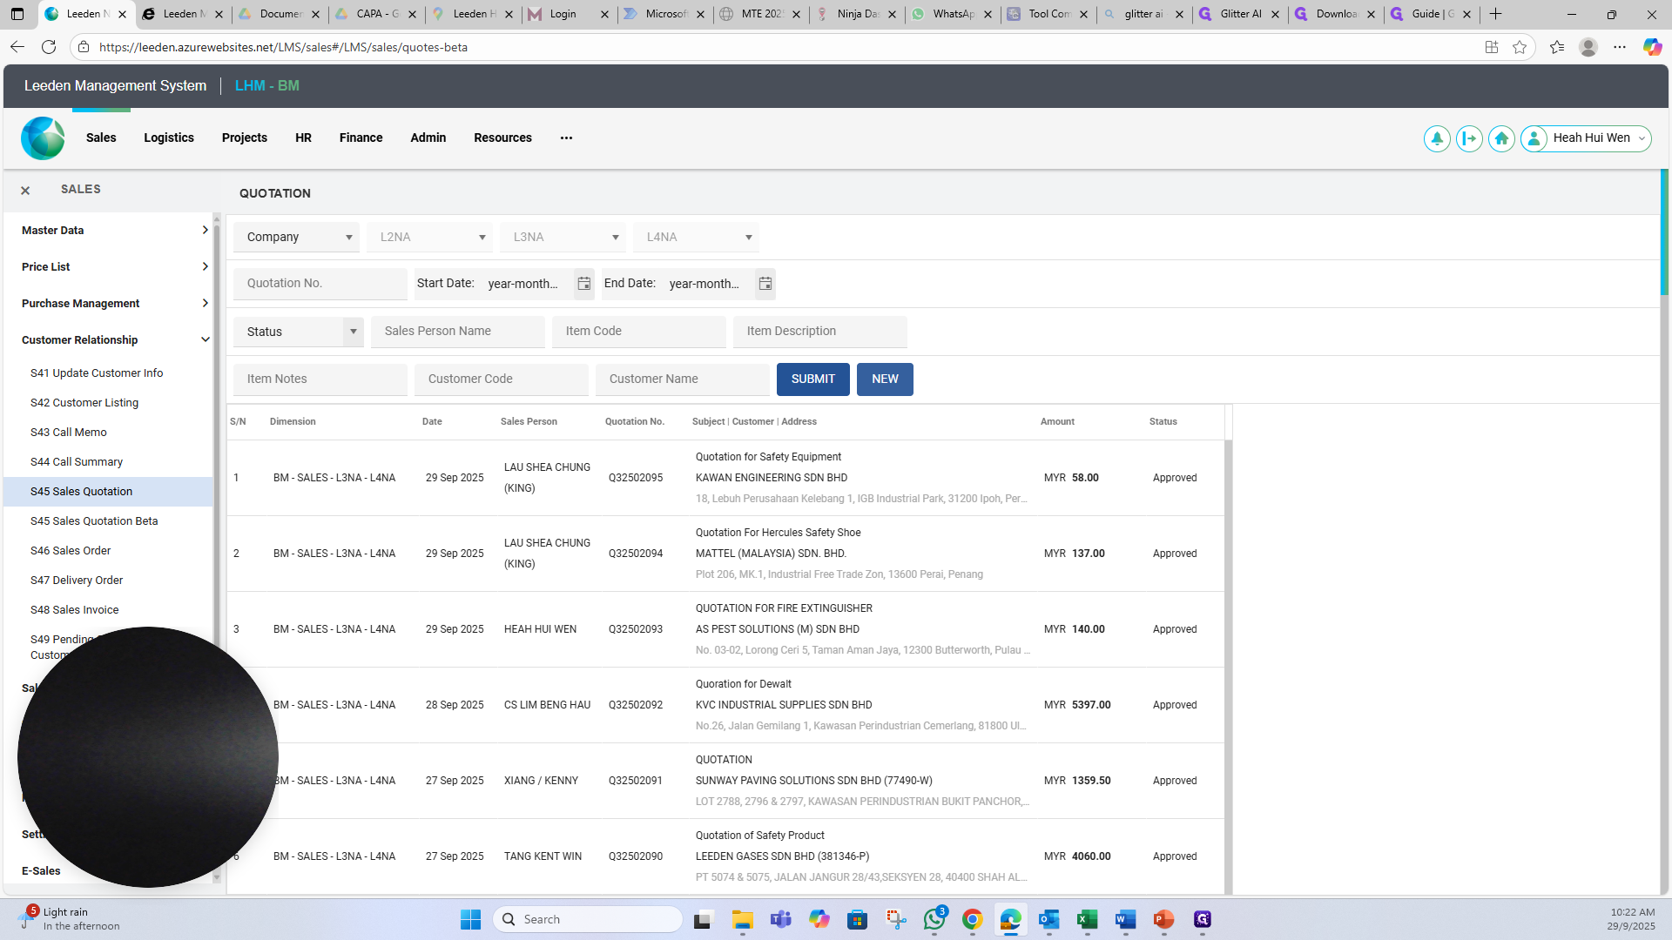Screen dimensions: 1672x940
Task: Open the Start Date calendar picker
Action: point(584,284)
